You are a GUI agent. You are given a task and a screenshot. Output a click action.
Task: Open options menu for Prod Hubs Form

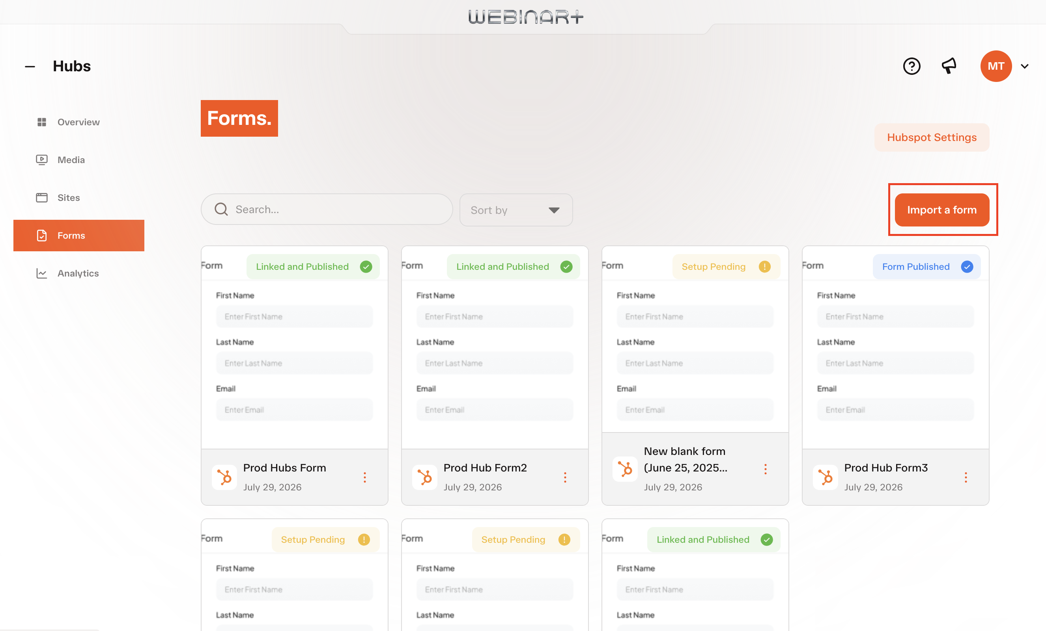(x=365, y=477)
